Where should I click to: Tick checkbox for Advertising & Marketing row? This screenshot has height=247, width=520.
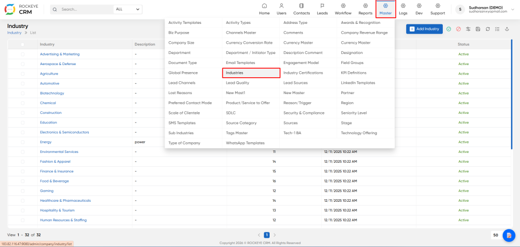(22, 54)
